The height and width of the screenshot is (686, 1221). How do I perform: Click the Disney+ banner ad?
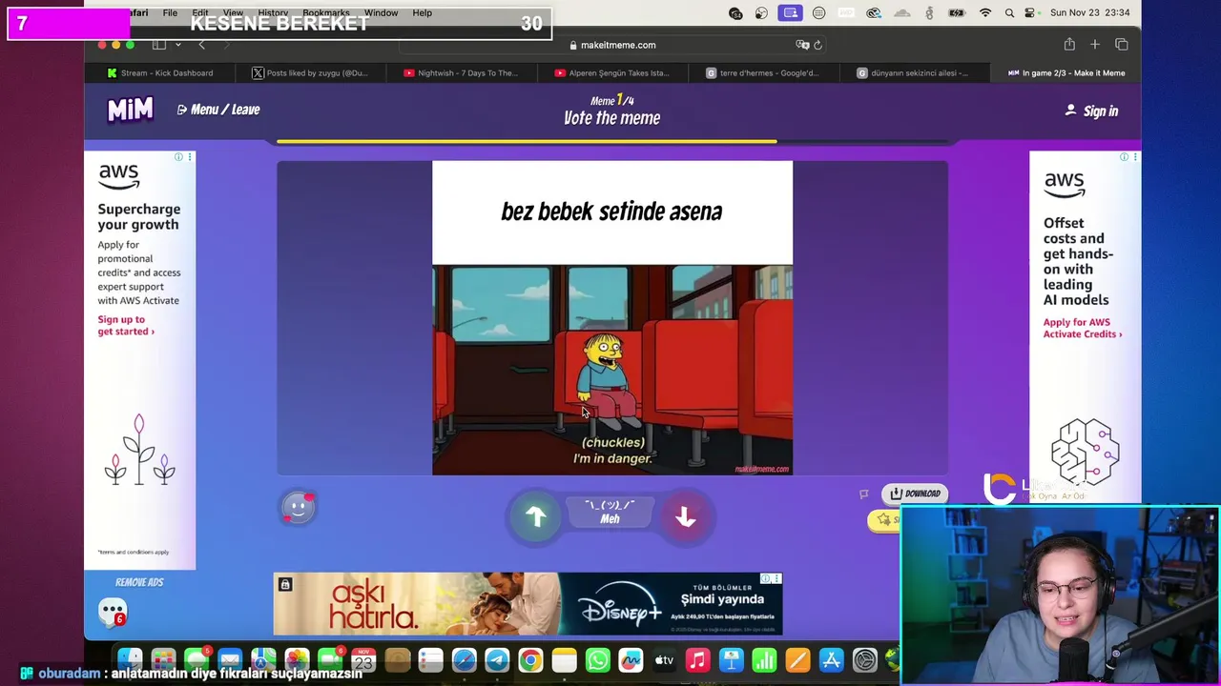pos(528,604)
